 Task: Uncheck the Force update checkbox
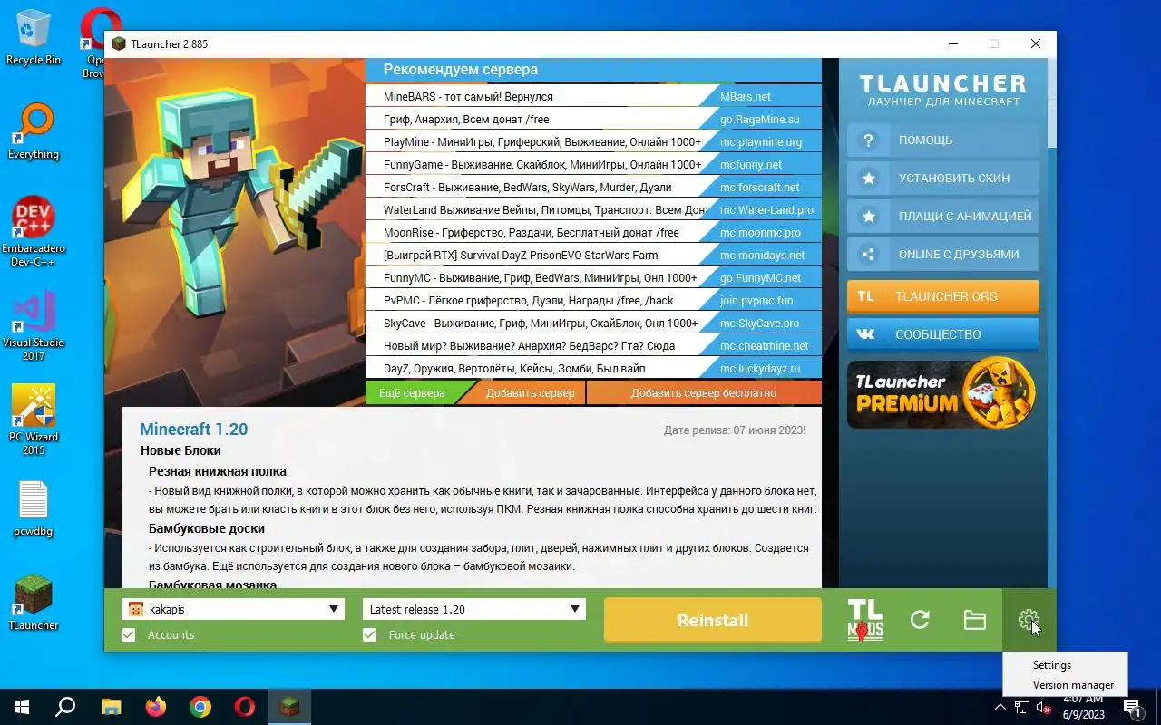tap(369, 634)
